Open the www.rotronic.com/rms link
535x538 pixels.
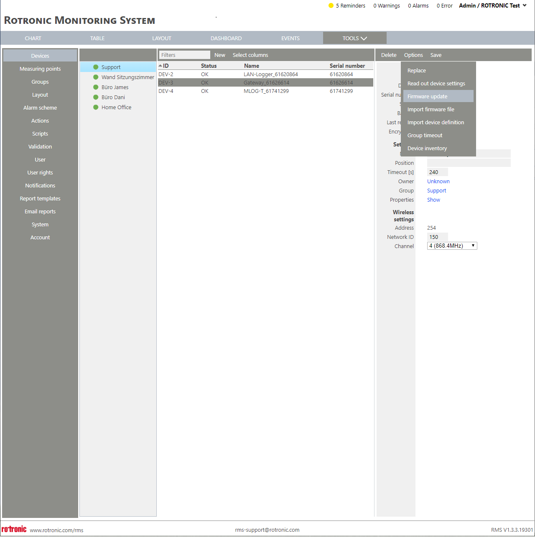pos(56,530)
